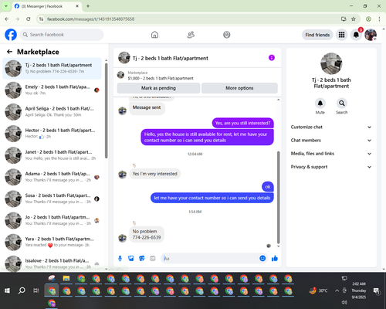Image resolution: width=386 pixels, height=309 pixels.
Task: Open Yara conversation in the chat list
Action: [x=52, y=242]
